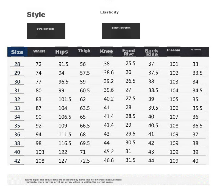Select size 32 row label
The width and height of the screenshot is (217, 186).
pyautogui.click(x=17, y=99)
